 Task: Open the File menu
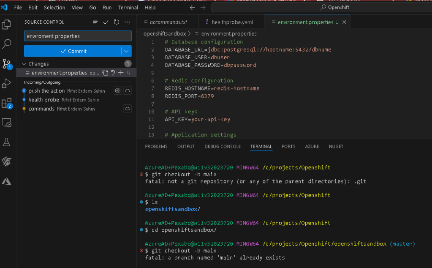[18, 8]
